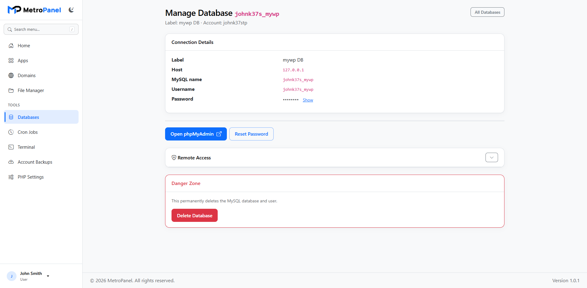587x288 pixels.
Task: Click the John Smith avatar circle
Action: pyautogui.click(x=12, y=276)
